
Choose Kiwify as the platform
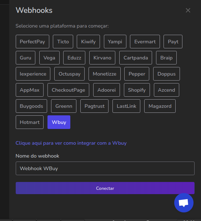click(88, 42)
